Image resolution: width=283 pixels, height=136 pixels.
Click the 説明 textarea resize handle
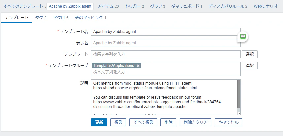(239, 113)
